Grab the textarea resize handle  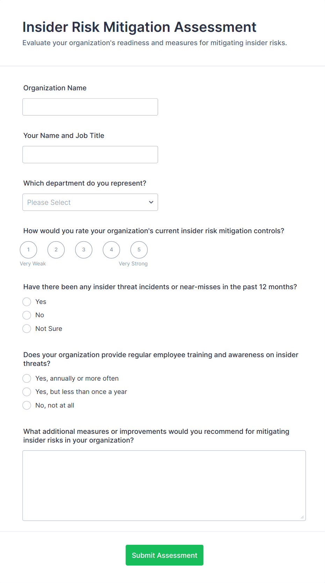[302, 517]
